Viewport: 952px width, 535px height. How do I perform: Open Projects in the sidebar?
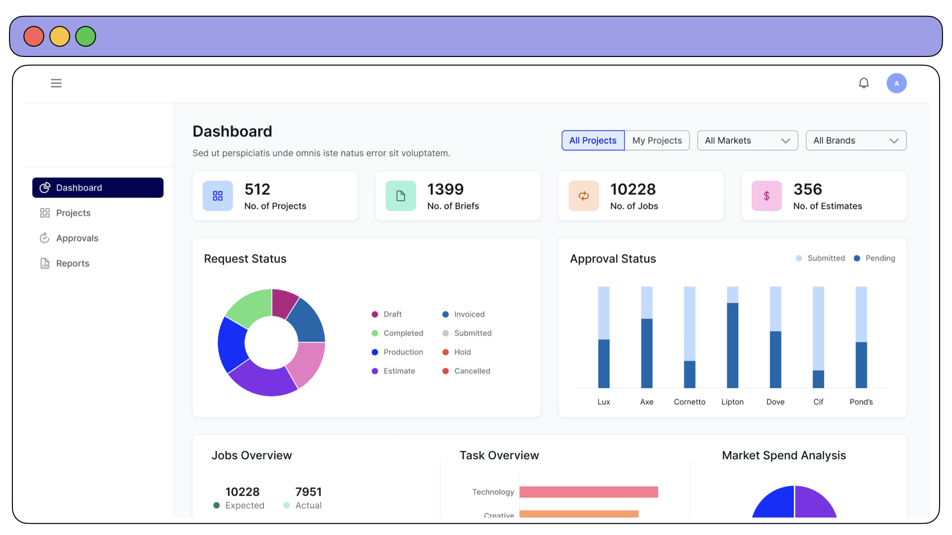[98, 213]
